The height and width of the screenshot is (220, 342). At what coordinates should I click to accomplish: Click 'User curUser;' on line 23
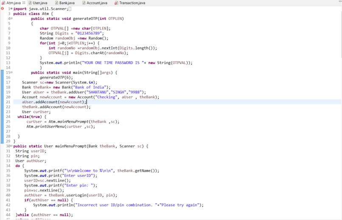coord(36,112)
